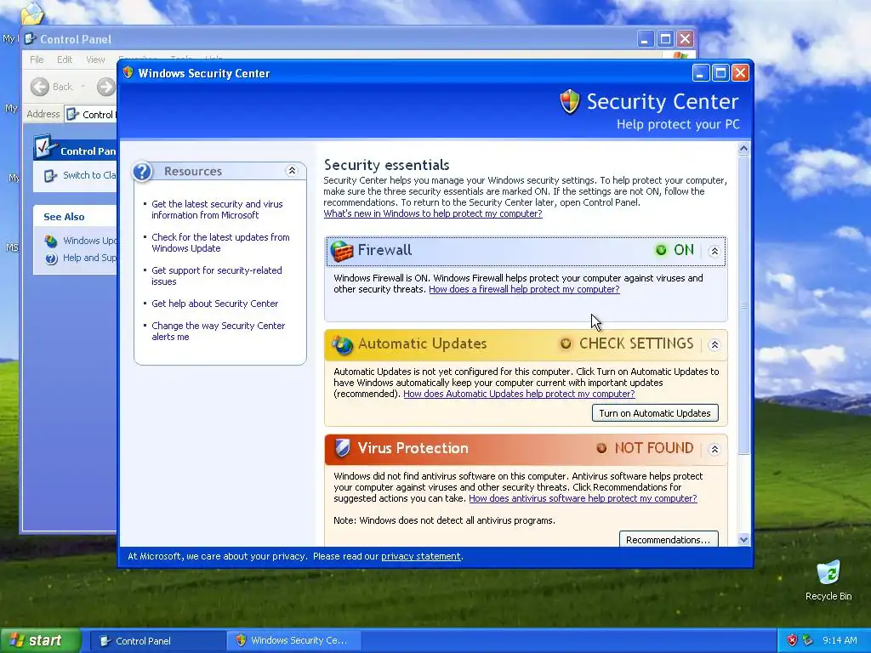This screenshot has height=653, width=871.
Task: Click scrollbar down arrow in Security Center
Action: (743, 539)
